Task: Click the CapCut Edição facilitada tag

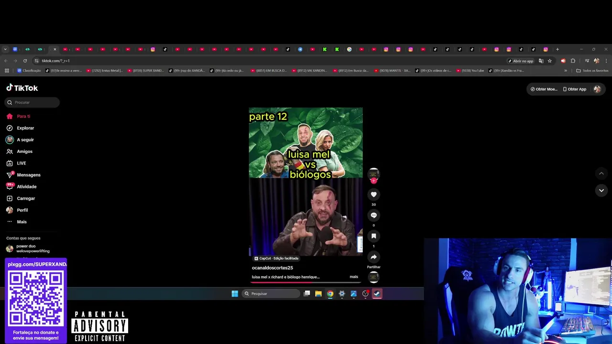Action: [x=276, y=258]
